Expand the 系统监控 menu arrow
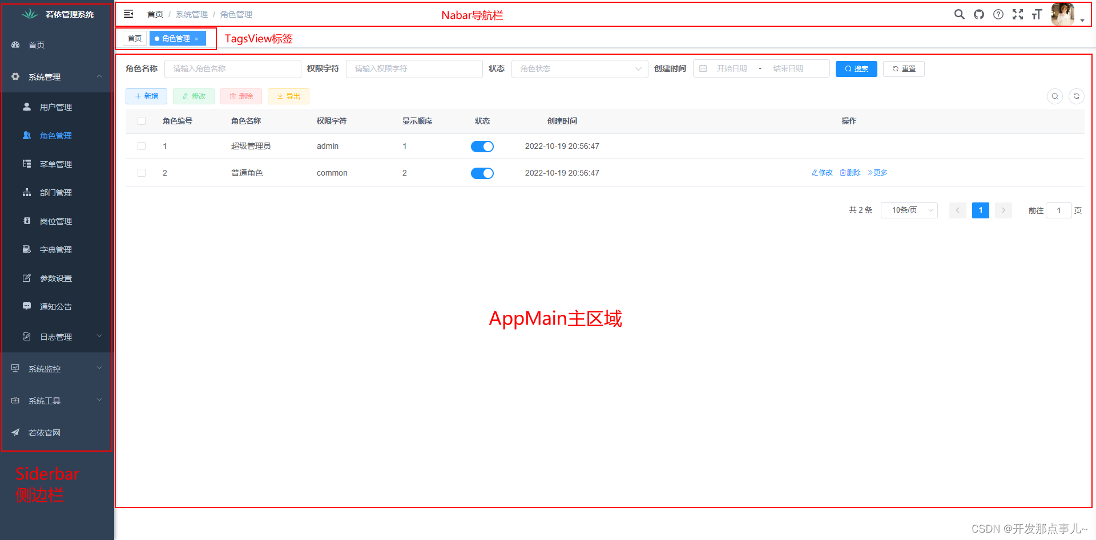 coord(99,368)
